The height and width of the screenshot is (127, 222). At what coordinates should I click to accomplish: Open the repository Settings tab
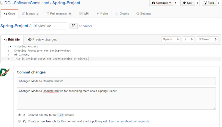coord(144,13)
